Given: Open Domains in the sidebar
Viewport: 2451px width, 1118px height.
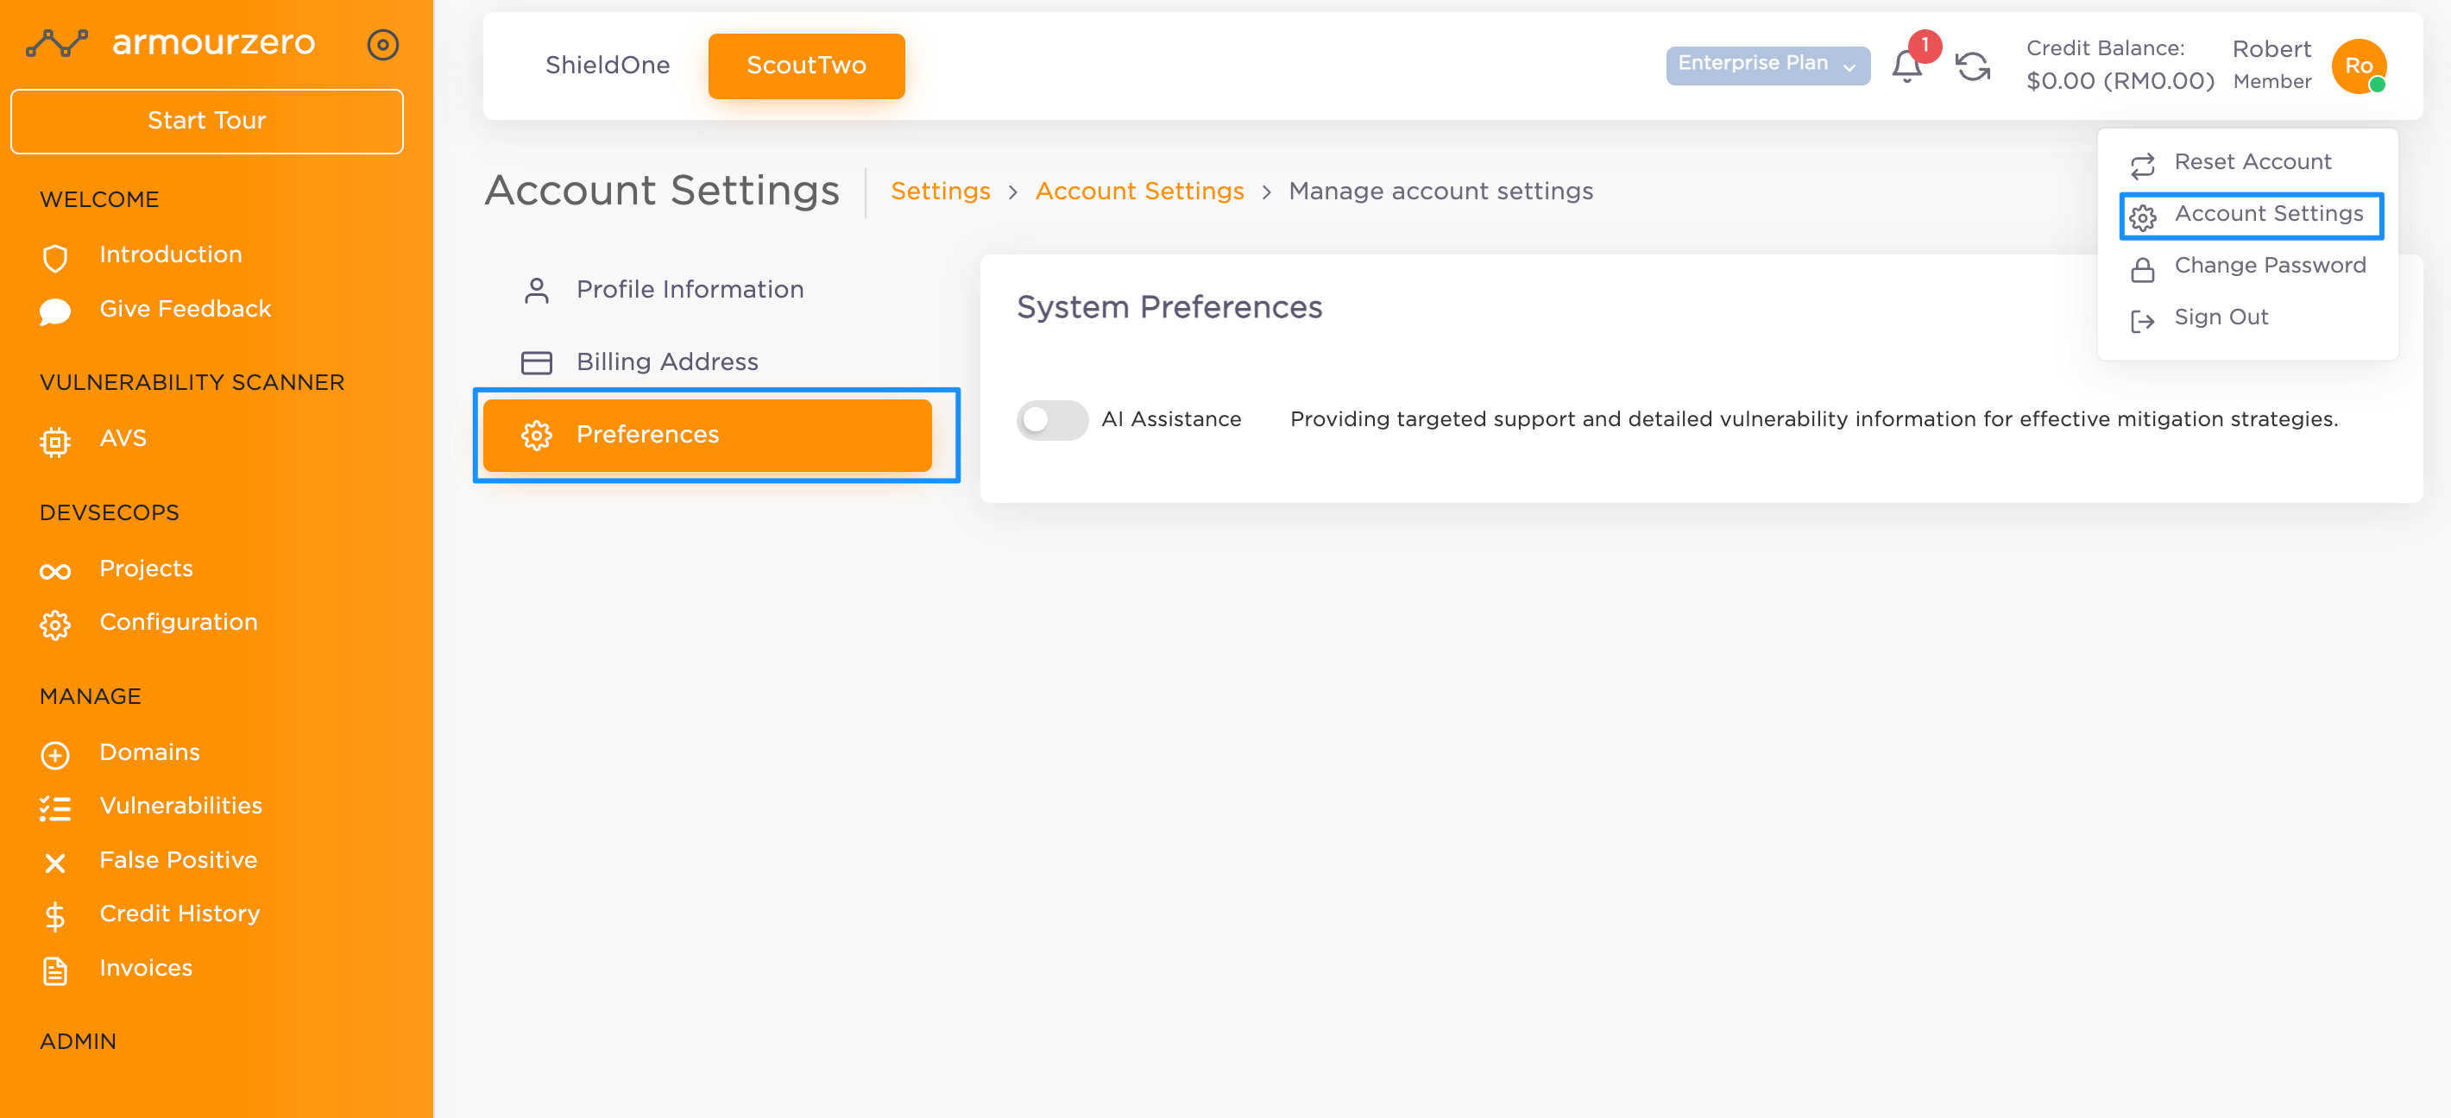Looking at the screenshot, I should 149,752.
